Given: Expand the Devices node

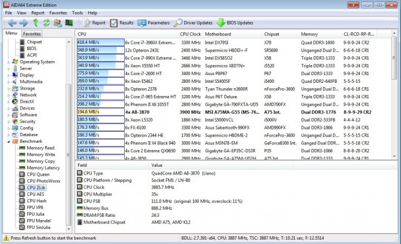Looking at the screenshot, I should click(8, 108).
